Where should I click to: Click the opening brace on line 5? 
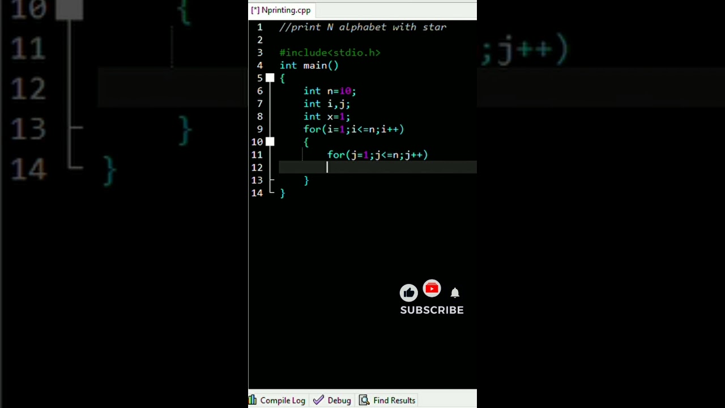click(283, 78)
